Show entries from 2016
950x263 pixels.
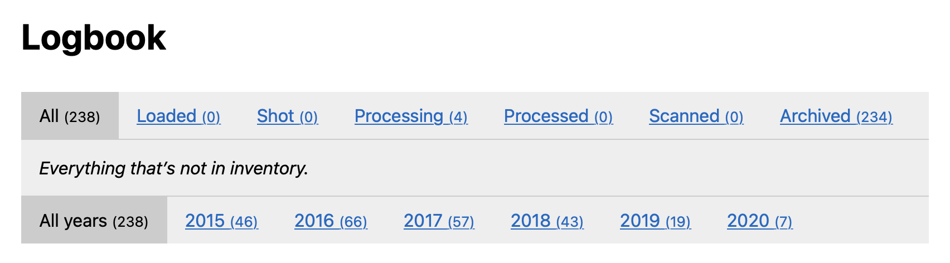(331, 221)
